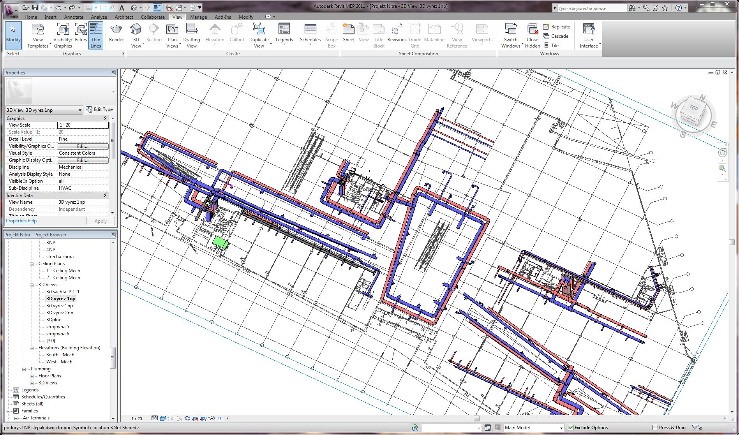Click the View Scale input field

click(83, 125)
